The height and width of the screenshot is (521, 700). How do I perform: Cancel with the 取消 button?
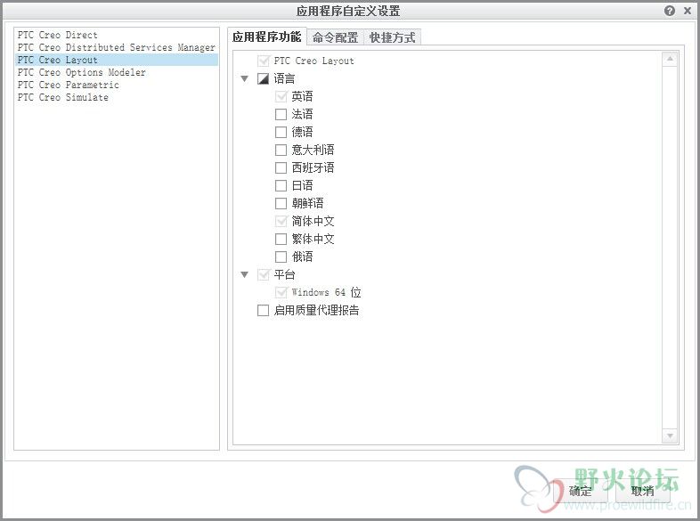[643, 491]
